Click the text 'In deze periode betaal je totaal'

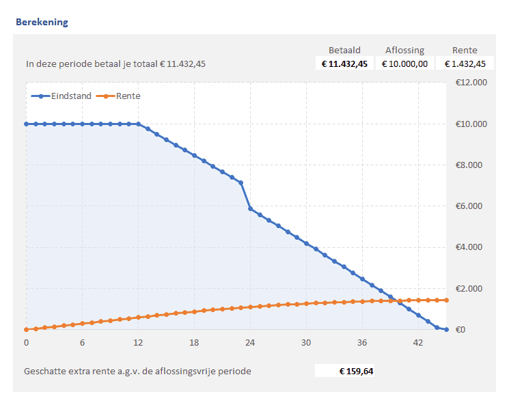[92, 64]
